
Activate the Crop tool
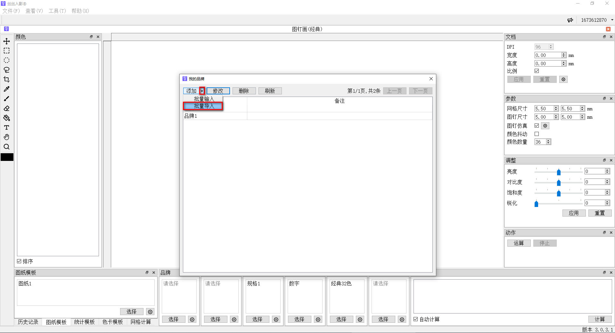pyautogui.click(x=6, y=80)
